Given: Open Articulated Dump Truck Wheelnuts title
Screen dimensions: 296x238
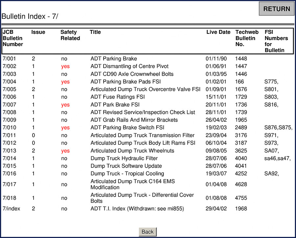Looking at the screenshot, I should [x=132, y=151].
